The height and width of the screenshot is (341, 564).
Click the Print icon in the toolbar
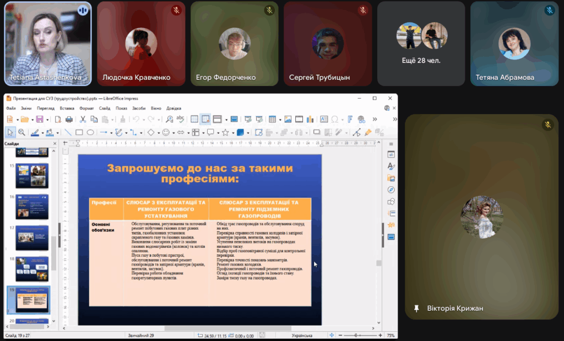(69, 119)
